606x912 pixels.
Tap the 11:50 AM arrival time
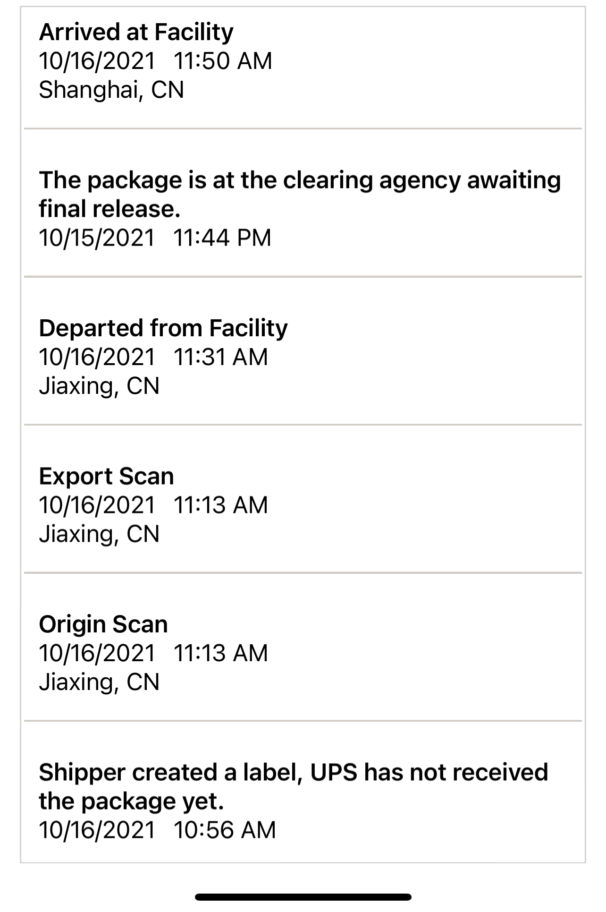point(223,61)
